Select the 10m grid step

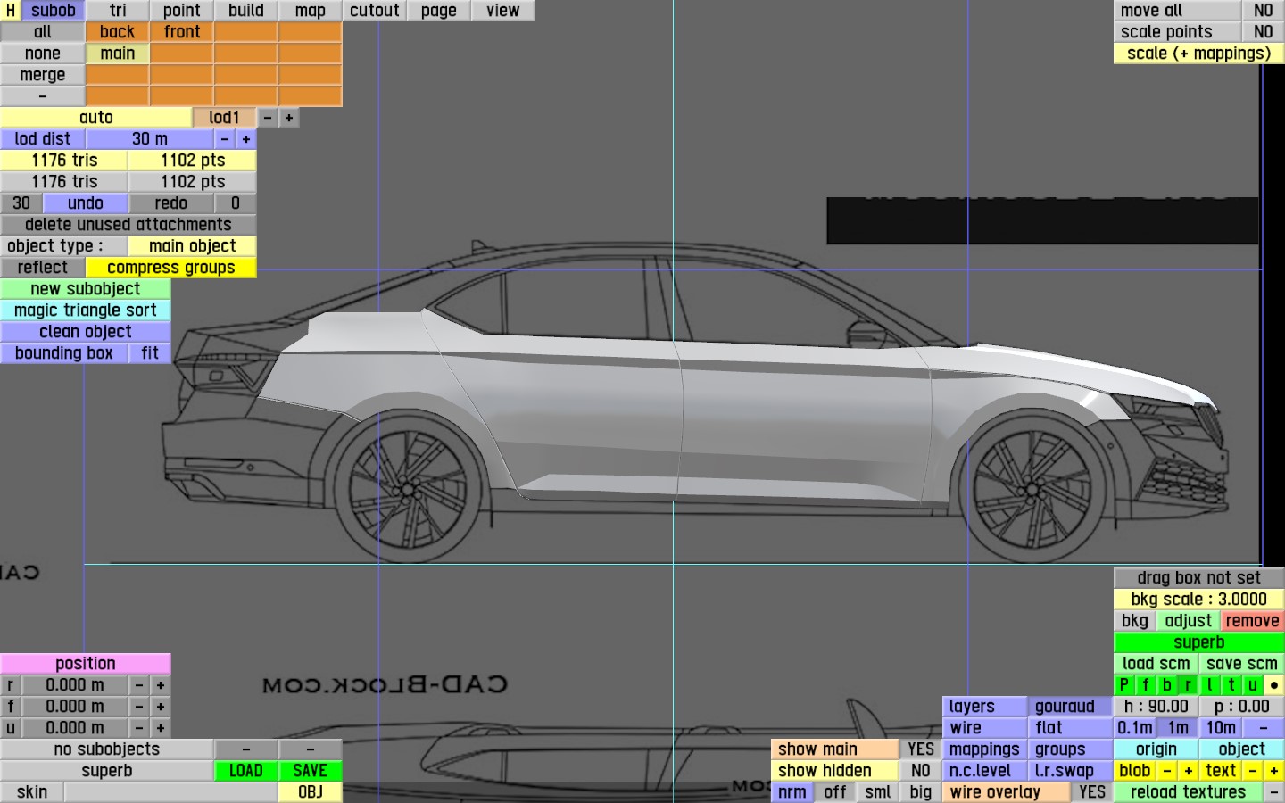[1221, 728]
